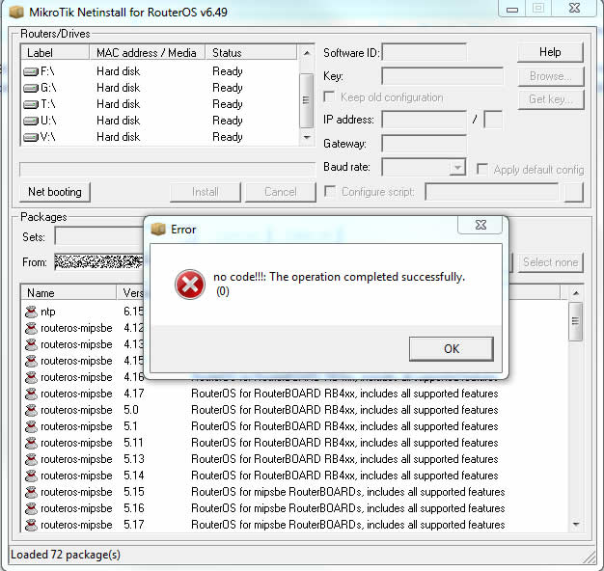The height and width of the screenshot is (571, 604).
Task: Click the routeros-mipsbe 5.15 package icon
Action: click(x=31, y=492)
